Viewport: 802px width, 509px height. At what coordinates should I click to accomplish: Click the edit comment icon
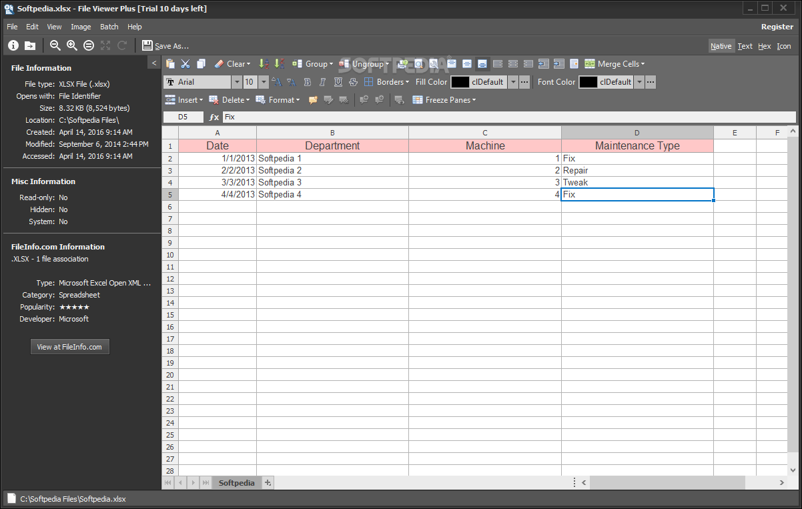coord(328,100)
